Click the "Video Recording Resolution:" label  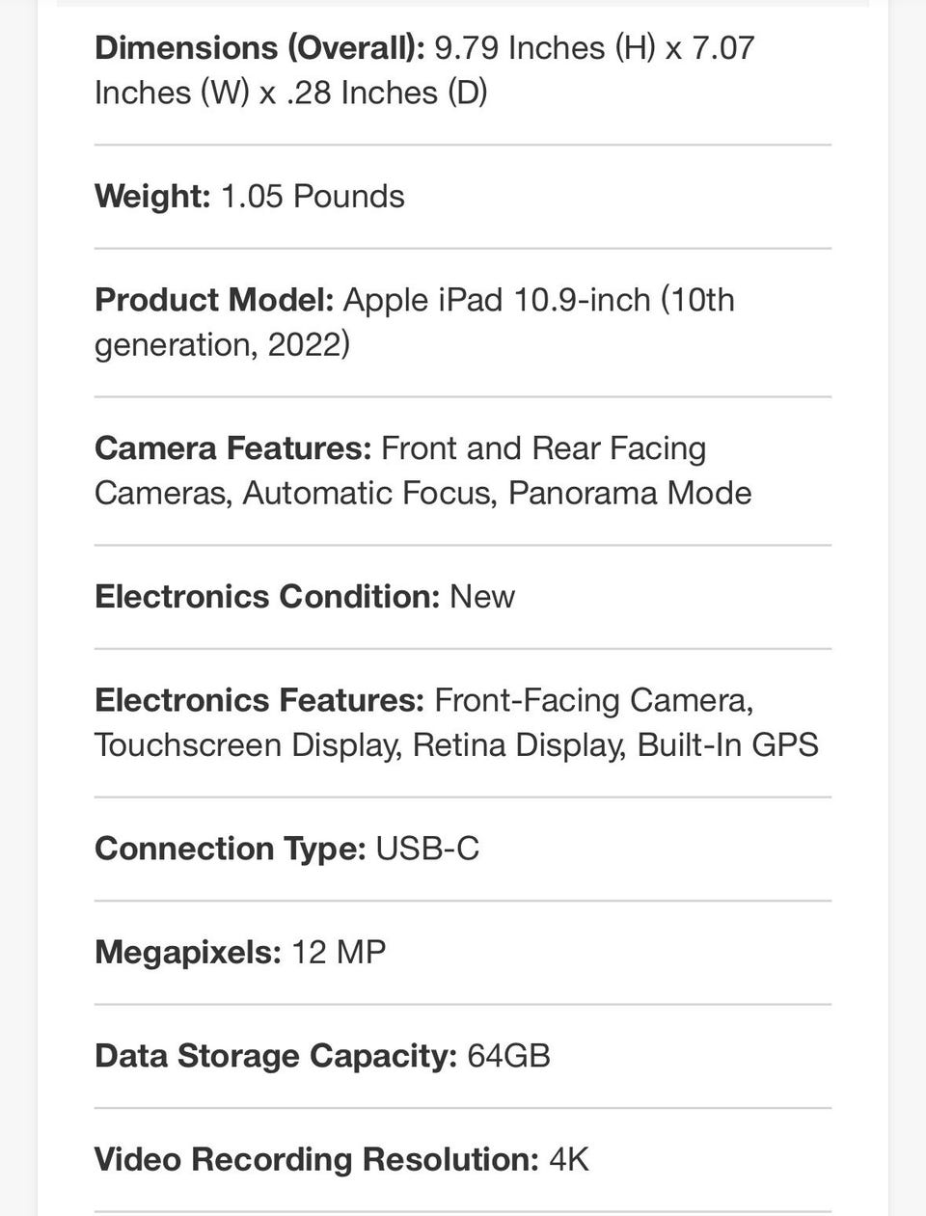pyautogui.click(x=316, y=1159)
